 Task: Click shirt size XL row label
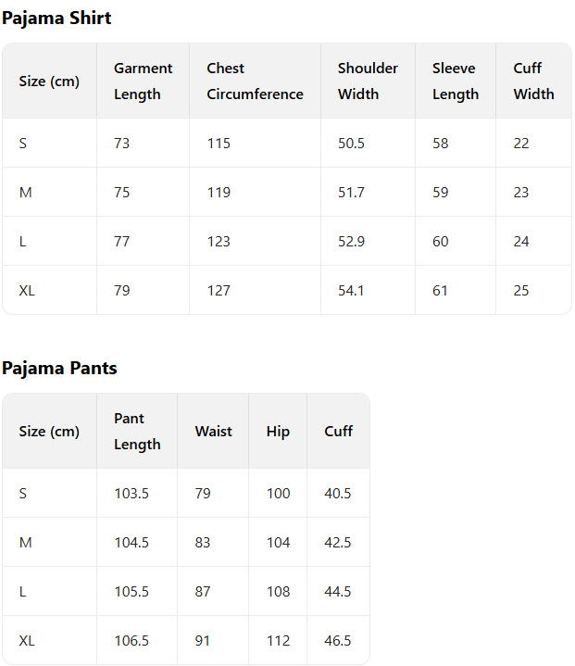[x=27, y=290]
